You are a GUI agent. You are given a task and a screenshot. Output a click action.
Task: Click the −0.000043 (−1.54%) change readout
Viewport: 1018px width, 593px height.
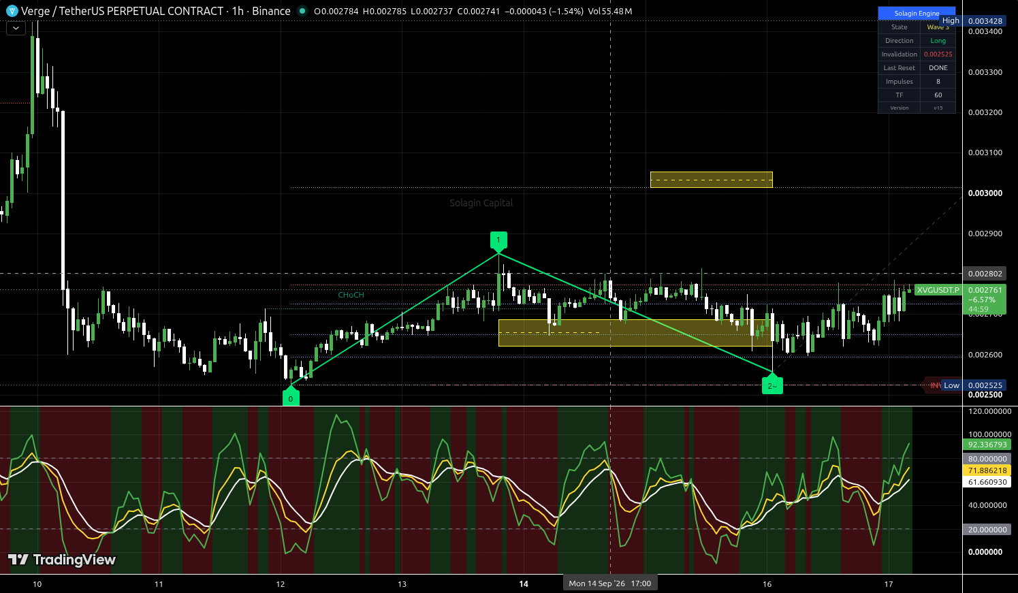tap(544, 12)
